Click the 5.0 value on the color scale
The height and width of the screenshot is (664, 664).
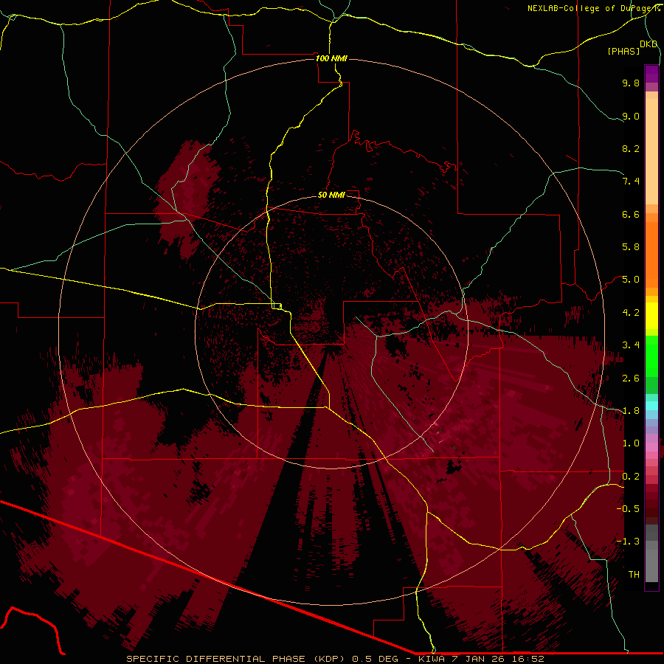pos(631,280)
